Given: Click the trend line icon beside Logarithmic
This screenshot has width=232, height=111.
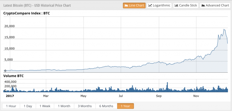Looking at the screenshot, I should [150, 5].
